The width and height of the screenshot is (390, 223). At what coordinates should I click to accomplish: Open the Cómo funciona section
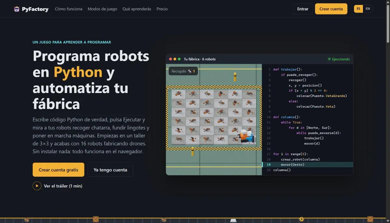[69, 9]
